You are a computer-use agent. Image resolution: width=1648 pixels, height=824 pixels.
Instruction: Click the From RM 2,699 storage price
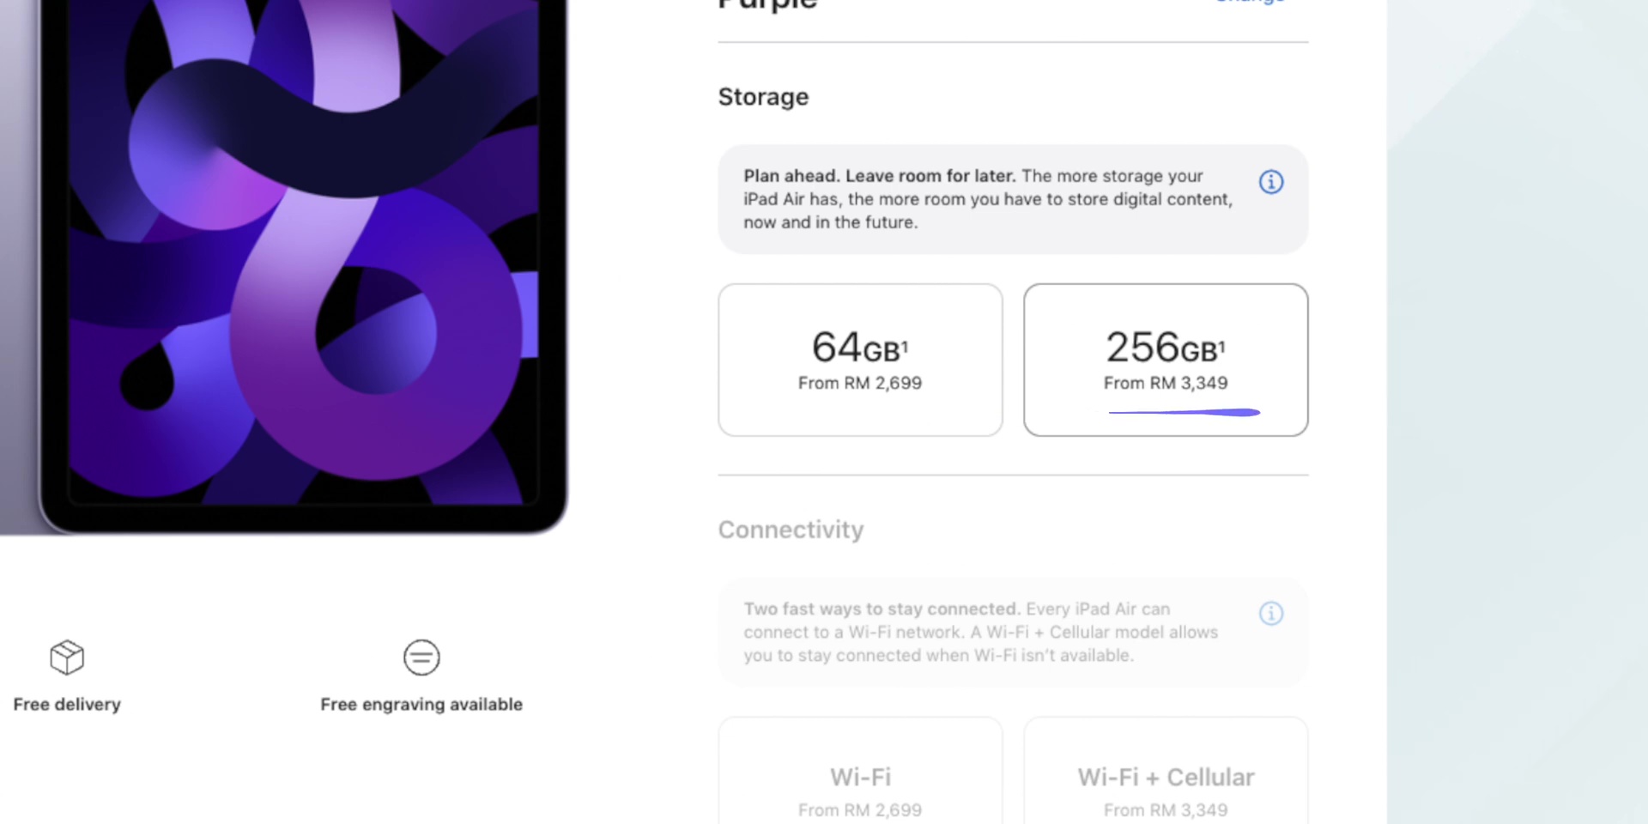[x=860, y=383]
